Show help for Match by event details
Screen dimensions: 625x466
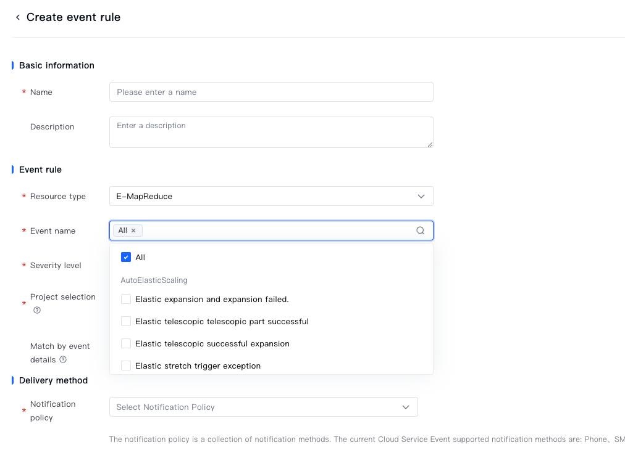tap(63, 359)
